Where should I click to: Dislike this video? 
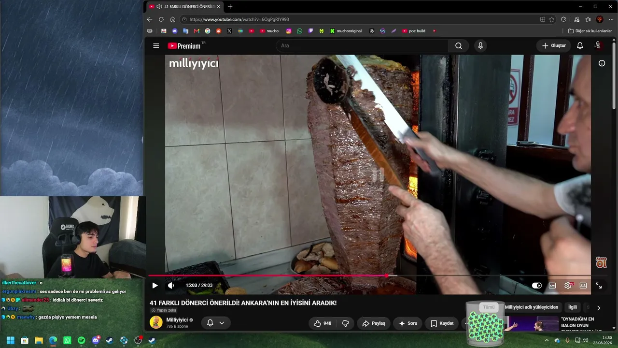[346, 323]
